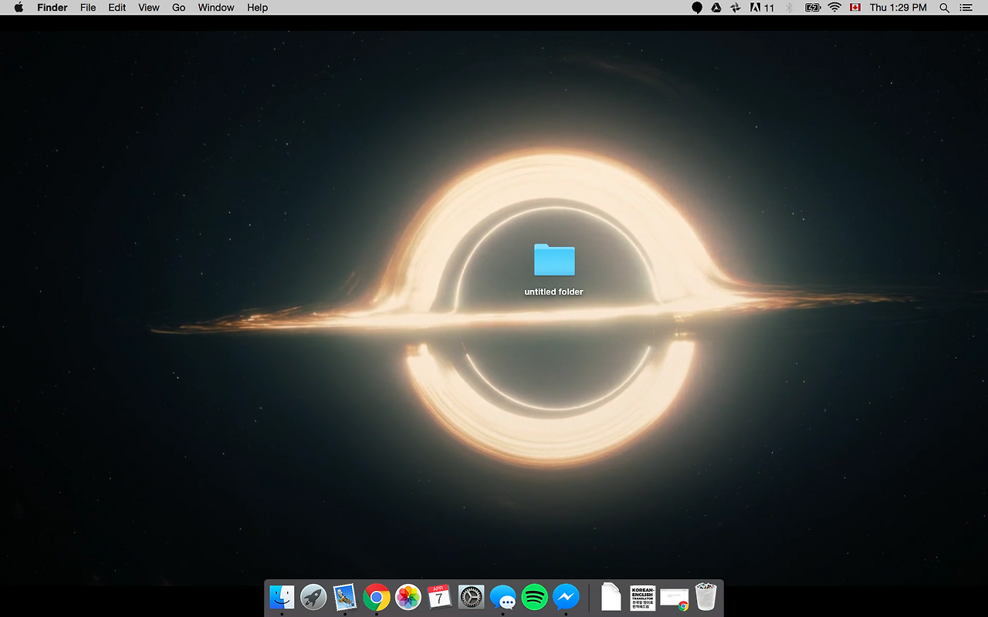Image resolution: width=988 pixels, height=617 pixels.
Task: Activate Finder from the Dock
Action: click(281, 597)
